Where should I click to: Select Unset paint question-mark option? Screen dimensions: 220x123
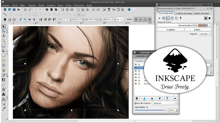(x=181, y=18)
